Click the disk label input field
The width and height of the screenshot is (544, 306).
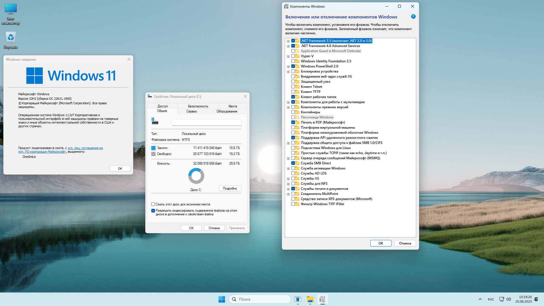pos(207,122)
